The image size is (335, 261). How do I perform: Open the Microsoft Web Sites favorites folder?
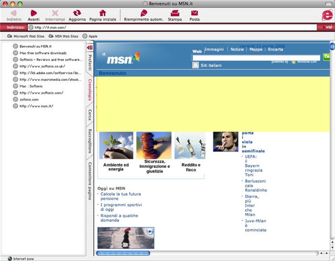pos(26,36)
